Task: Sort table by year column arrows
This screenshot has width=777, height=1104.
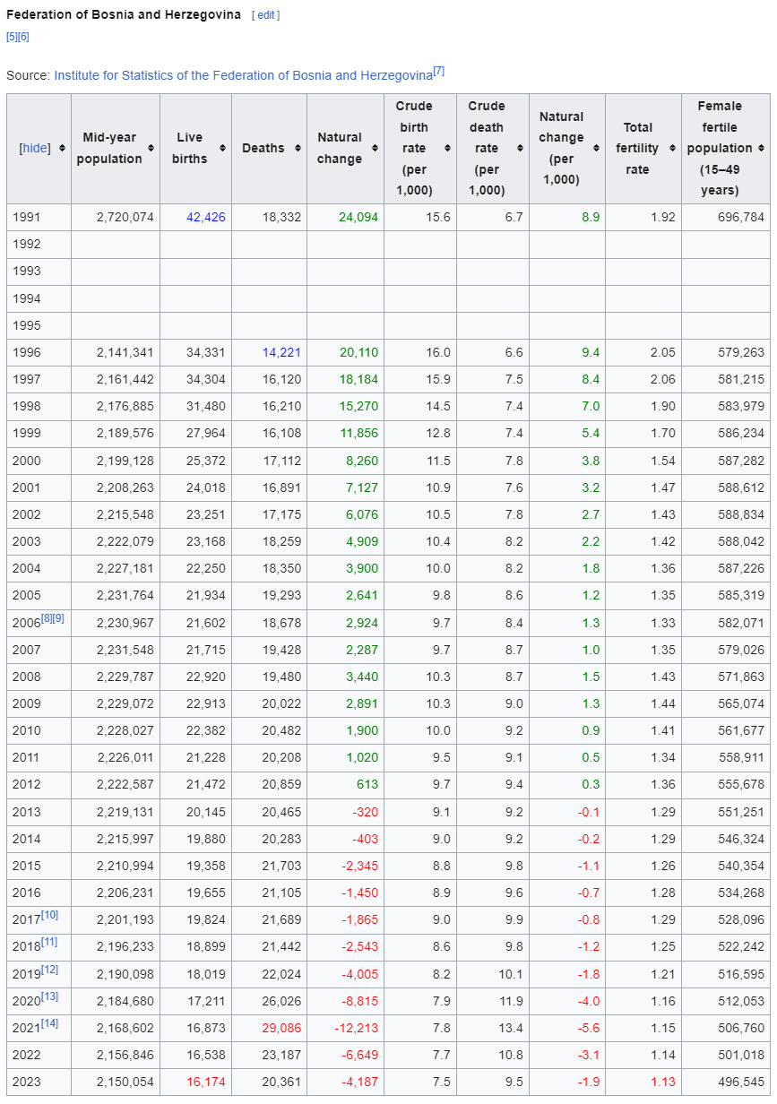Action: (x=63, y=149)
